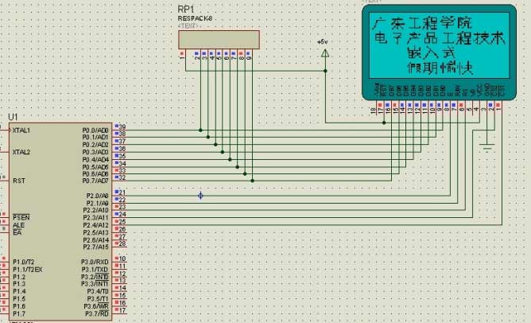The image size is (531, 323).
Task: Click pin number 32 on U1
Action: 122,177
